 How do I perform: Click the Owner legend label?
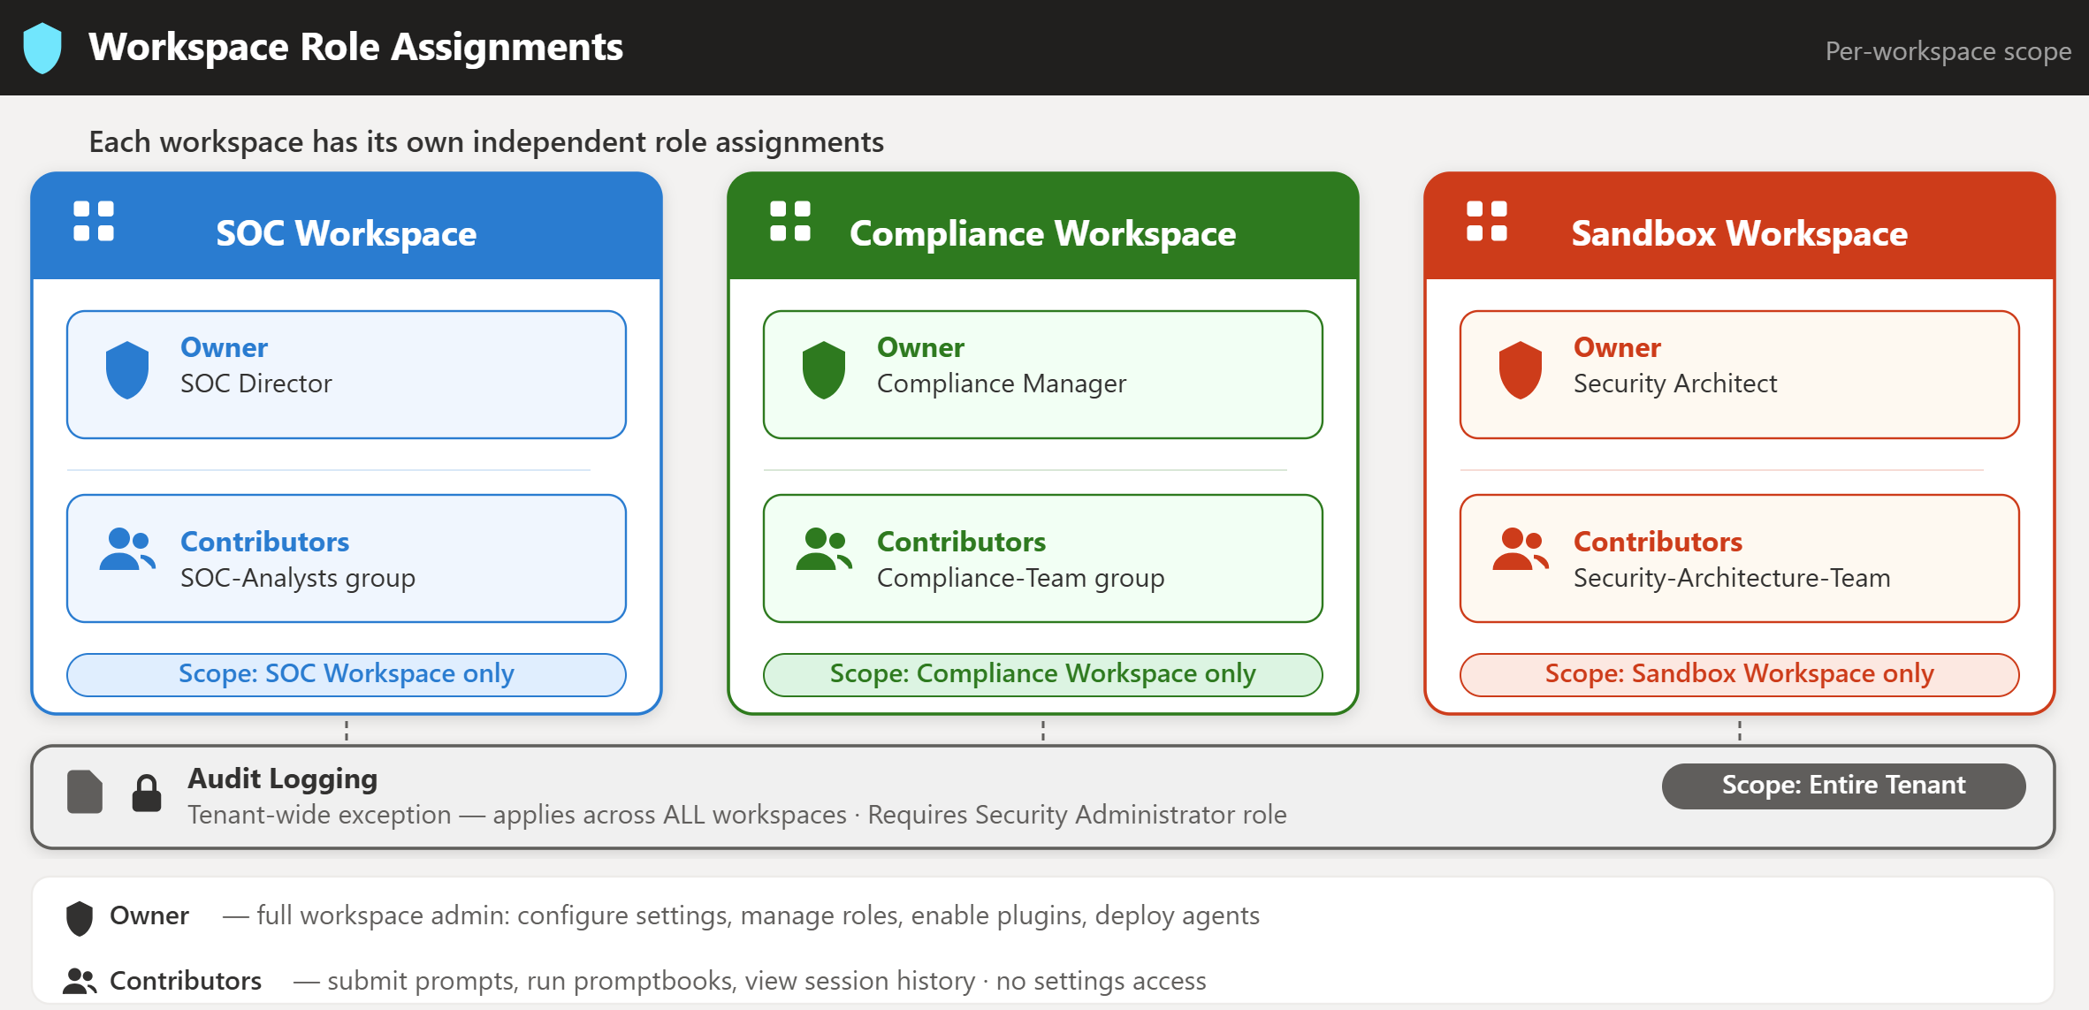149,915
